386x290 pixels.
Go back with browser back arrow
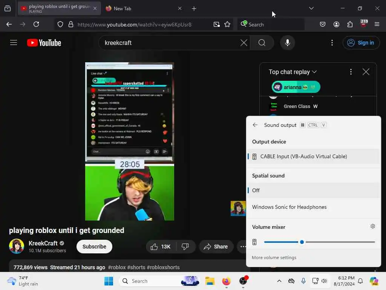point(9,24)
